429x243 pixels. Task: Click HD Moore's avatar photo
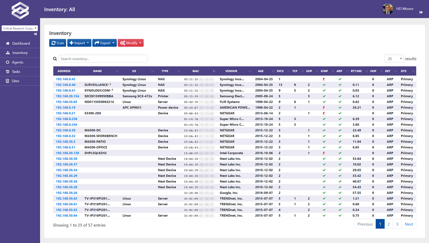[x=388, y=9]
